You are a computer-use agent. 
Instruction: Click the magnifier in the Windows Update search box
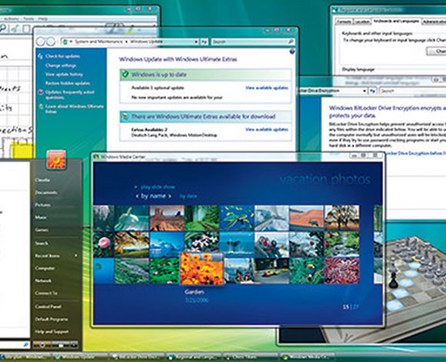pyautogui.click(x=291, y=42)
